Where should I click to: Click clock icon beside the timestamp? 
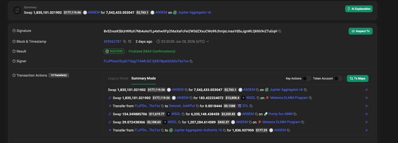(158, 42)
